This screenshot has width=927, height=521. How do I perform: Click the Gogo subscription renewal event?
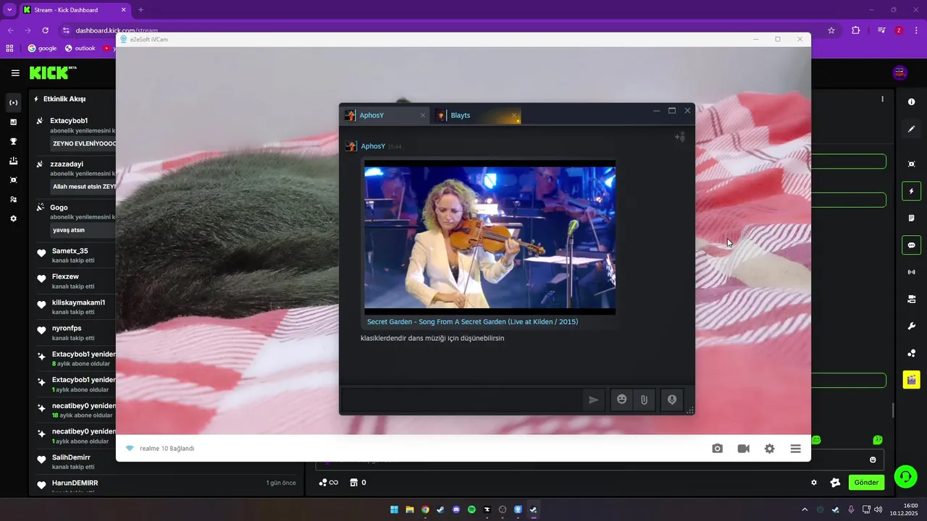click(75, 219)
